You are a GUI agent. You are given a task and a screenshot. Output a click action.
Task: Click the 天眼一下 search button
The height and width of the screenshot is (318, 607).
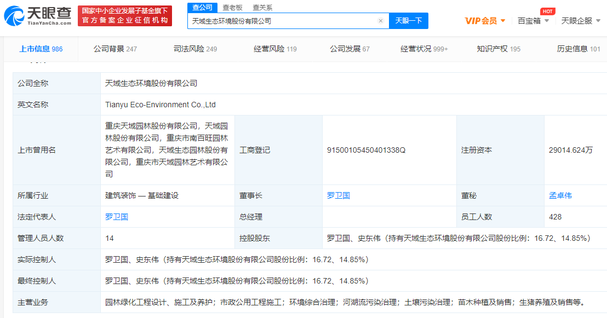(x=408, y=21)
